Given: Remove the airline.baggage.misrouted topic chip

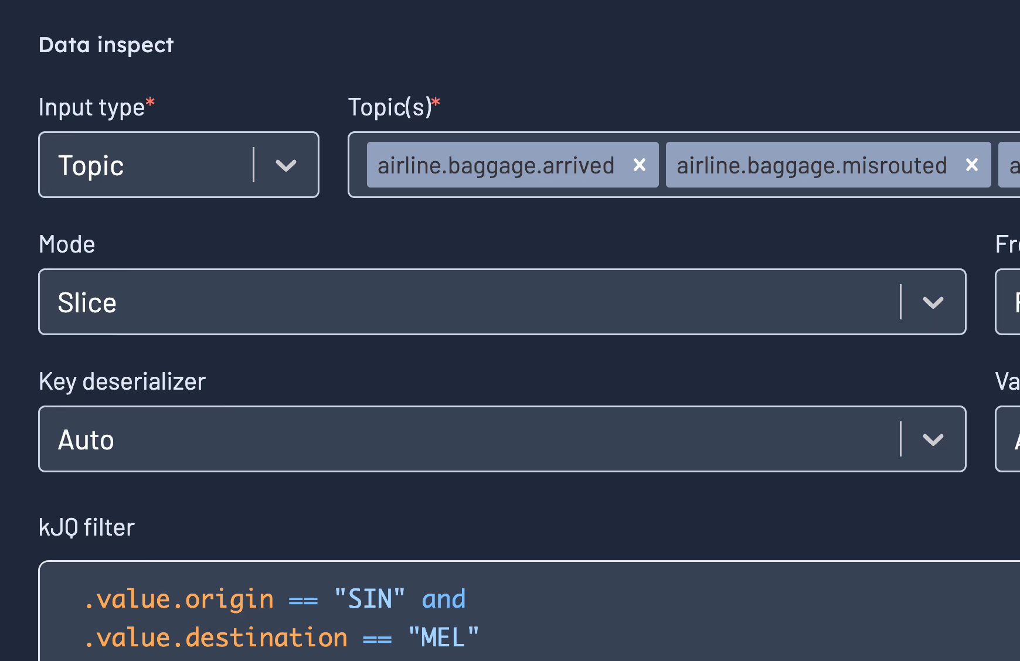Looking at the screenshot, I should pyautogui.click(x=972, y=165).
